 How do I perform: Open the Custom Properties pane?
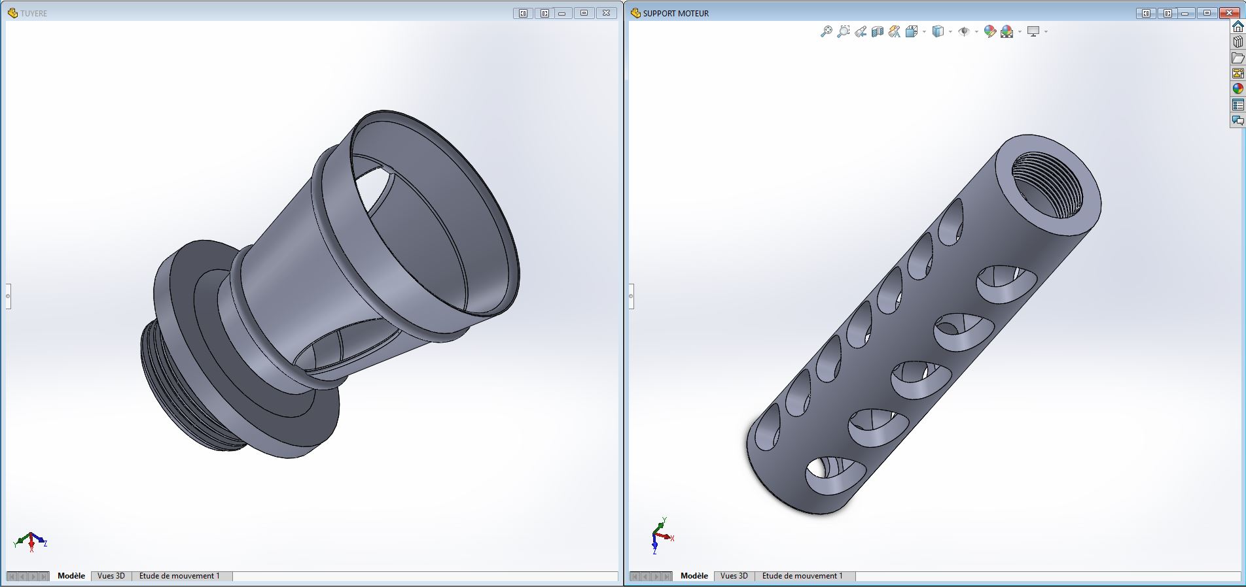point(1237,105)
